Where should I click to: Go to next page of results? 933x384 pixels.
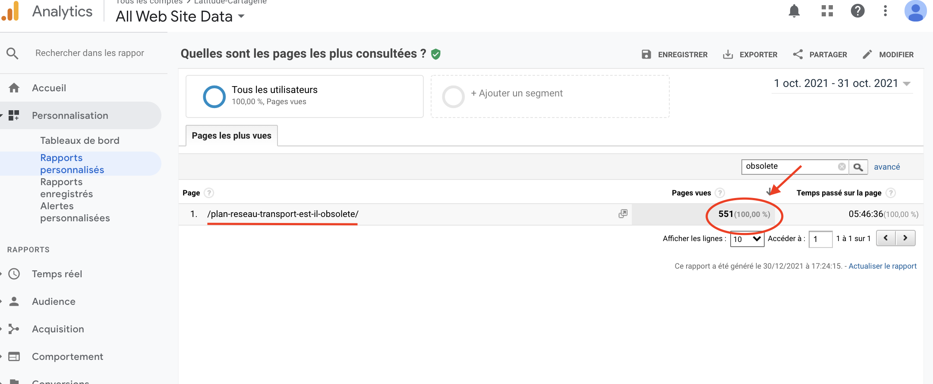point(905,238)
